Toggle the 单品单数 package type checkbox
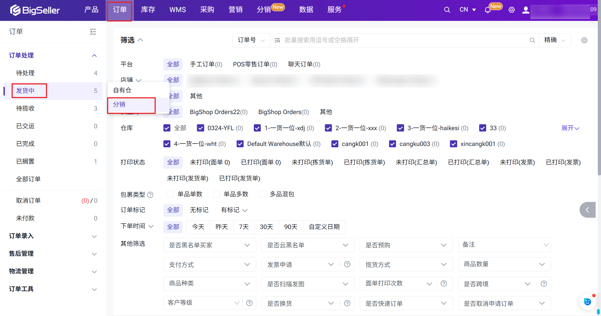 tap(170, 194)
